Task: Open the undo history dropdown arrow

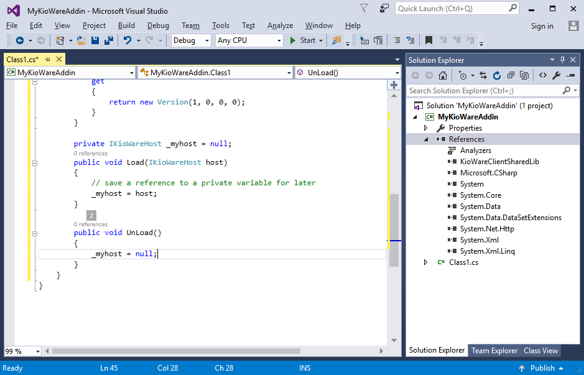Action: pyautogui.click(x=138, y=40)
